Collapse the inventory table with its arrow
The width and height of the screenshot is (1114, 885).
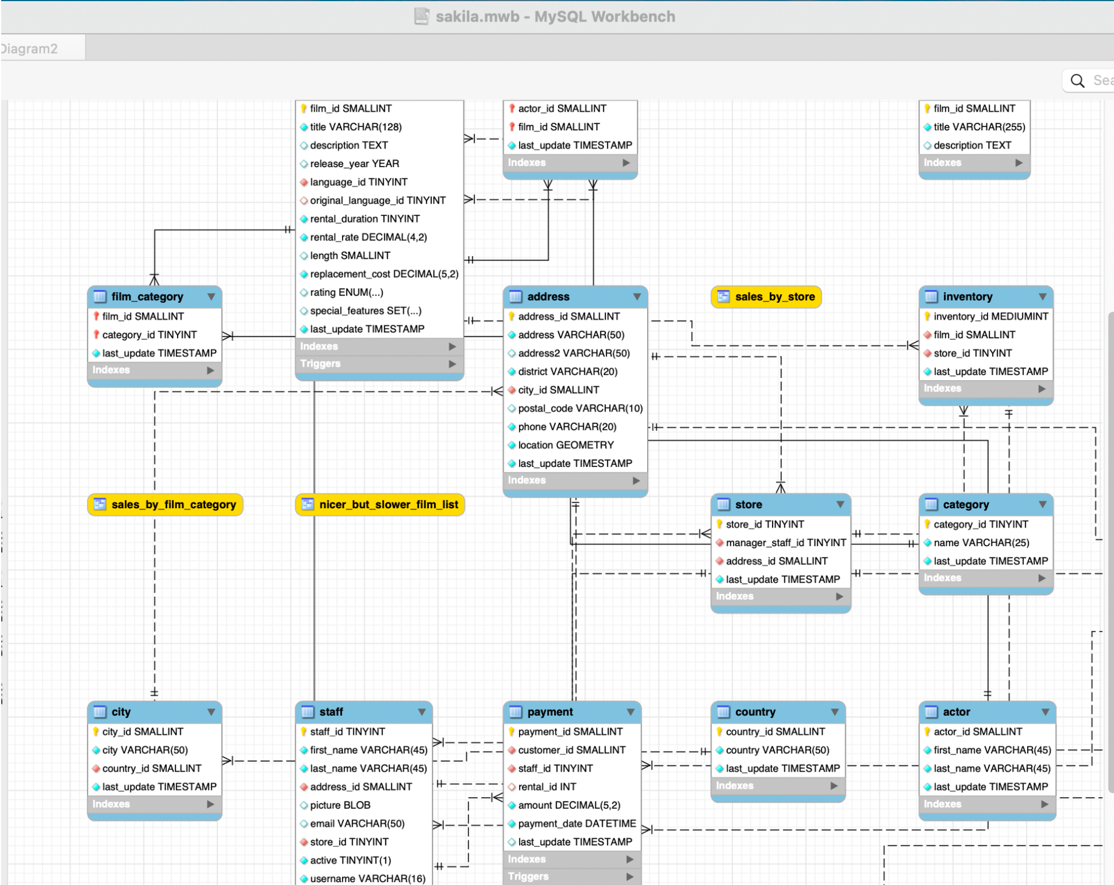[1042, 297]
